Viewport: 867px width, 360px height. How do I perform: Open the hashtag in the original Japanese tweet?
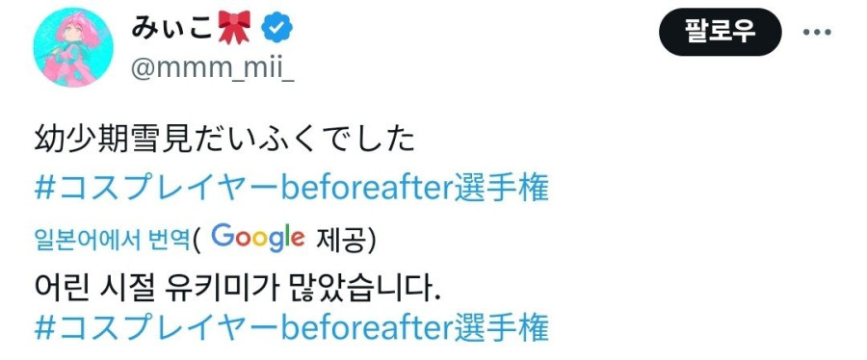pyautogui.click(x=291, y=190)
